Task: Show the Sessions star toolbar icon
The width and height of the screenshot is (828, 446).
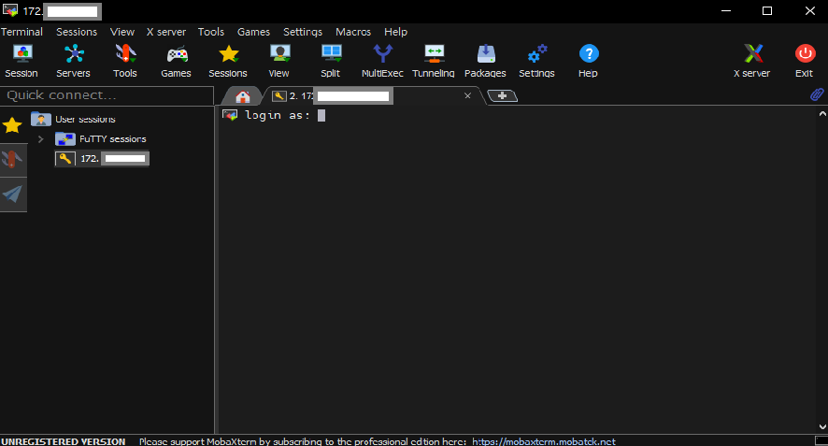Action: click(228, 61)
